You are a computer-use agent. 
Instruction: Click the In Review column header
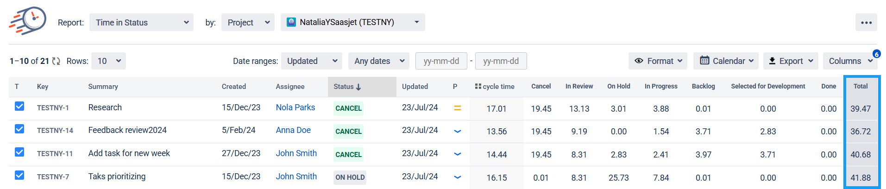tap(579, 86)
